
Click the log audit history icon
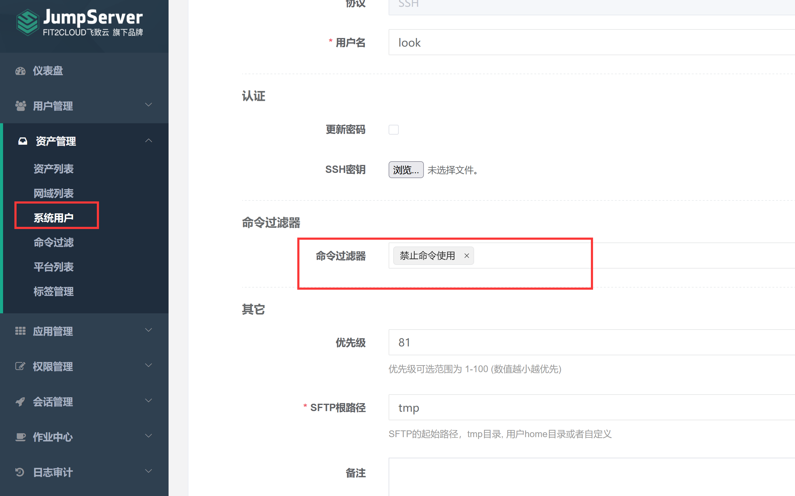pos(20,472)
